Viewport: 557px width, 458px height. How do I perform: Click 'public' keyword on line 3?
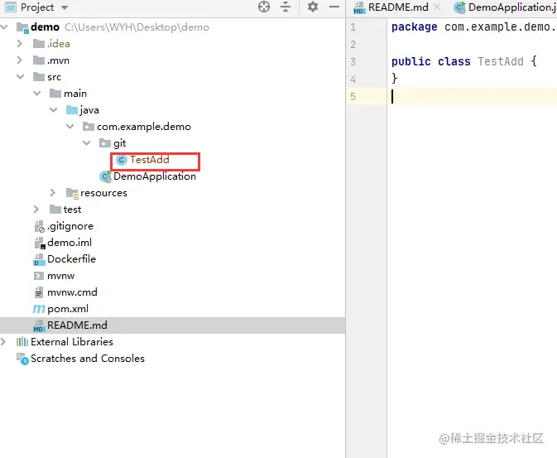411,62
